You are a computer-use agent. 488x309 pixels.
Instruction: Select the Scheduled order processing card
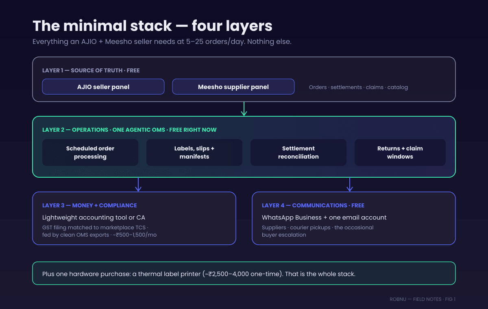(x=90, y=152)
